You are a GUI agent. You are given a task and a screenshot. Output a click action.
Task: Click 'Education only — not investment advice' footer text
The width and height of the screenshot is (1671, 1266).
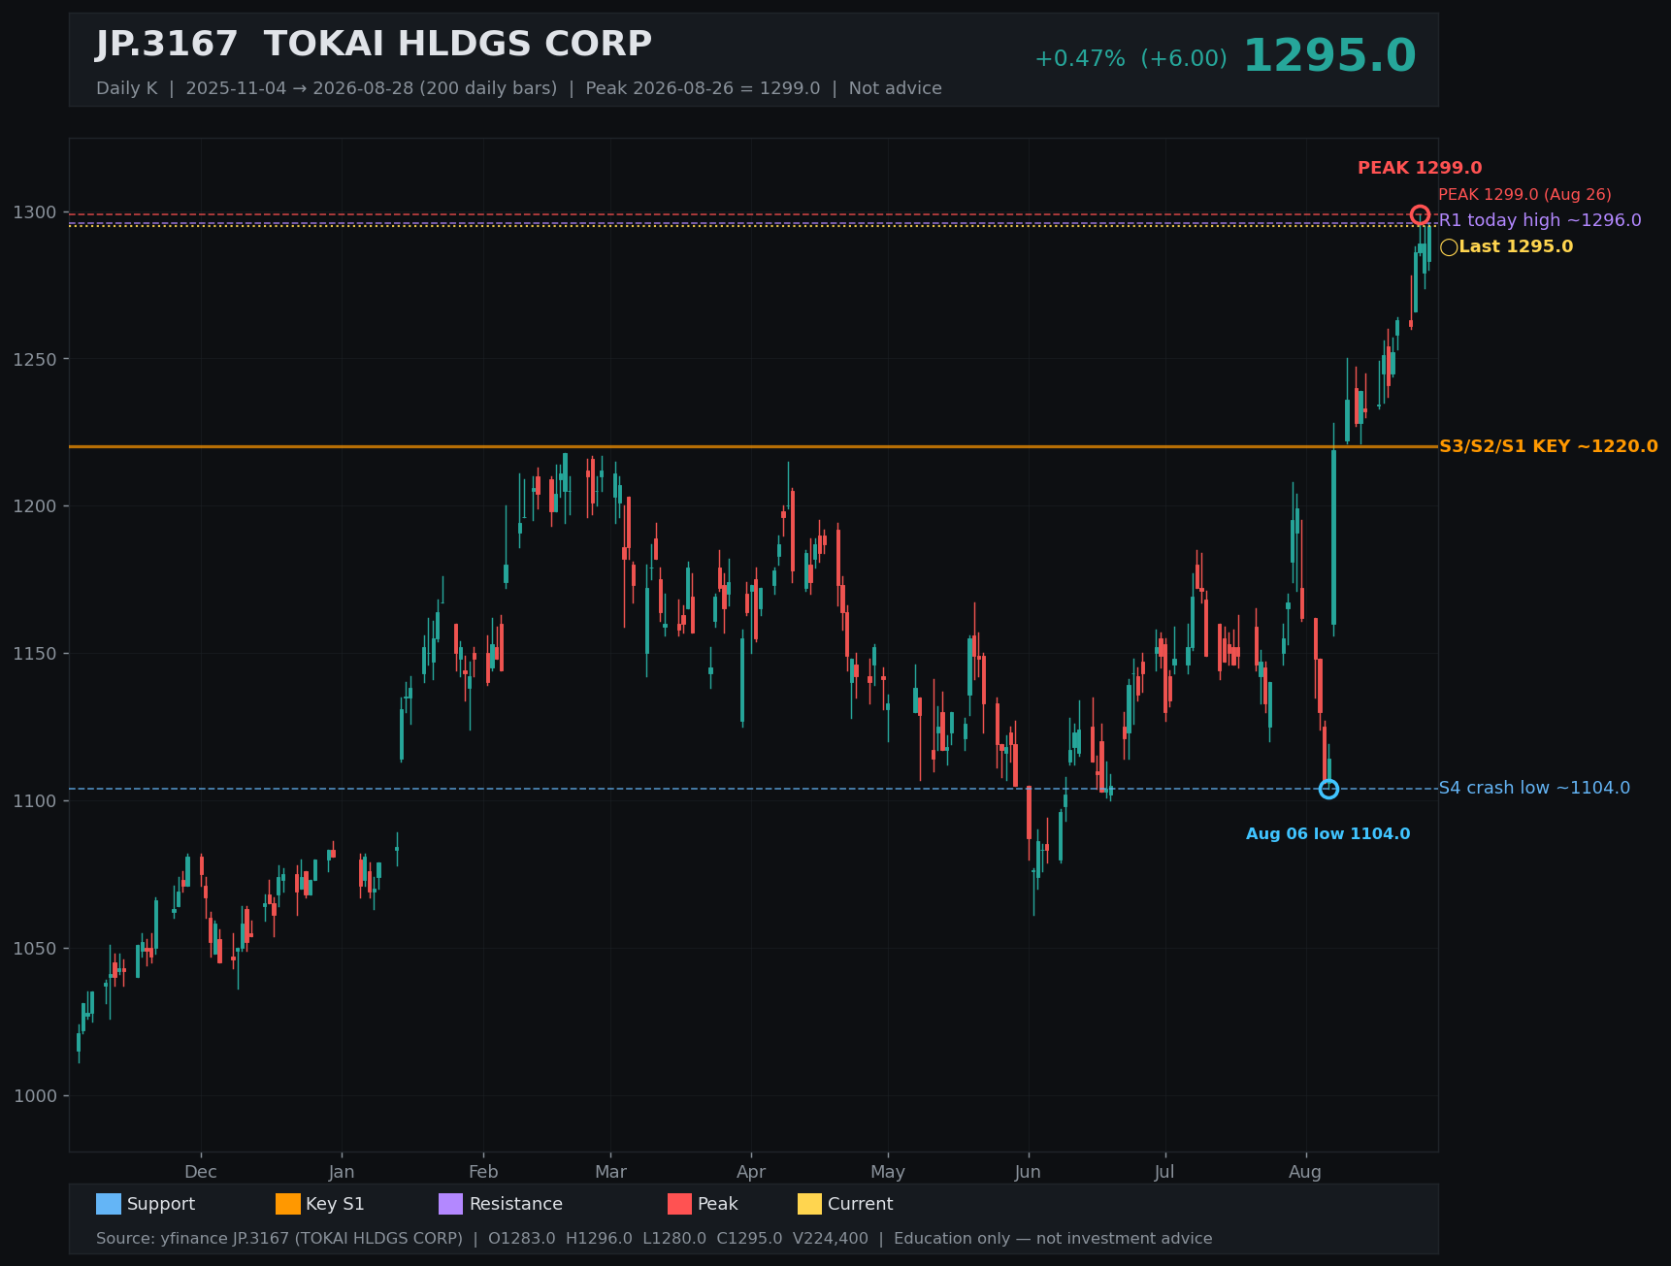(1053, 1239)
